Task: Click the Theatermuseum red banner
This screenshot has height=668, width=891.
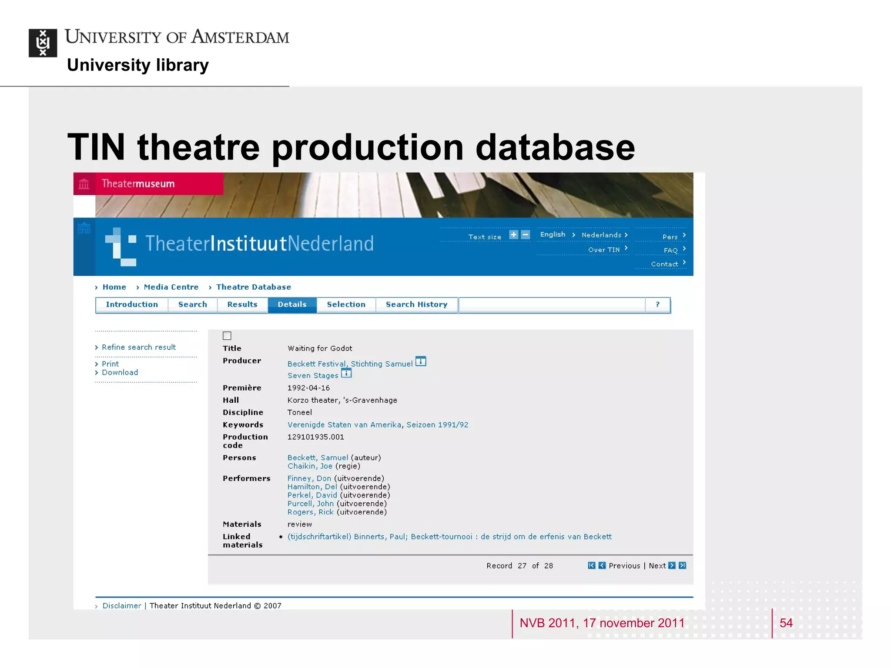Action: coord(148,184)
